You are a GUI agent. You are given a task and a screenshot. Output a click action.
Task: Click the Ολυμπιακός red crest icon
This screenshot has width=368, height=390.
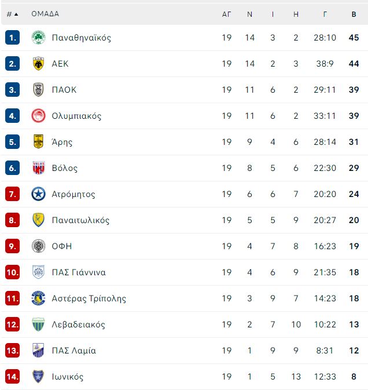pos(38,116)
